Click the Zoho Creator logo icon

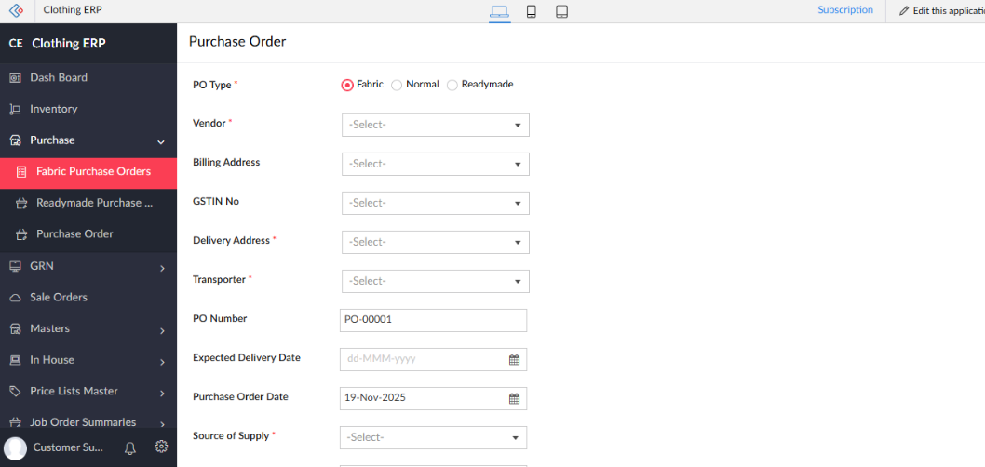[16, 10]
